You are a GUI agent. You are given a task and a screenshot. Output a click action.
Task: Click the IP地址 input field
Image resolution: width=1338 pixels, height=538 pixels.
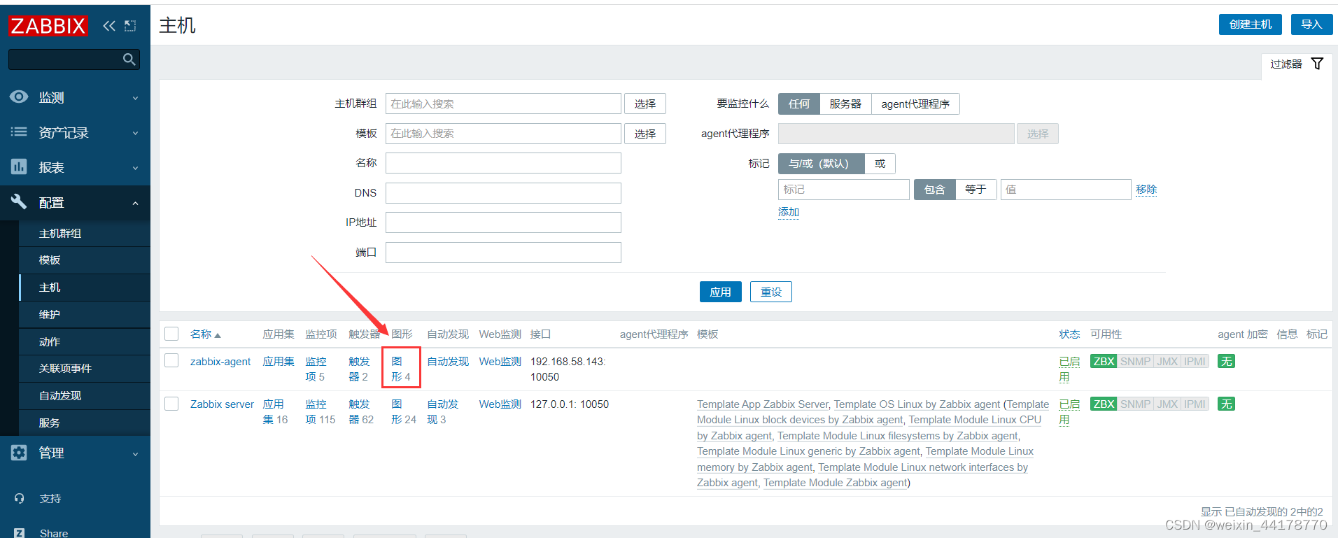click(503, 222)
